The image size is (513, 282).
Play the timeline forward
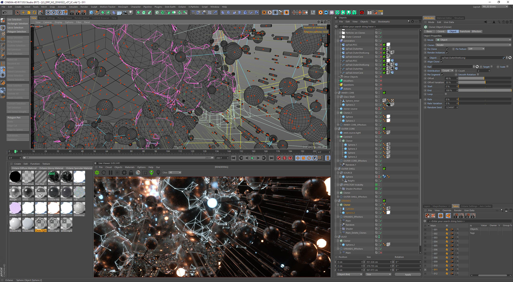pos(252,158)
